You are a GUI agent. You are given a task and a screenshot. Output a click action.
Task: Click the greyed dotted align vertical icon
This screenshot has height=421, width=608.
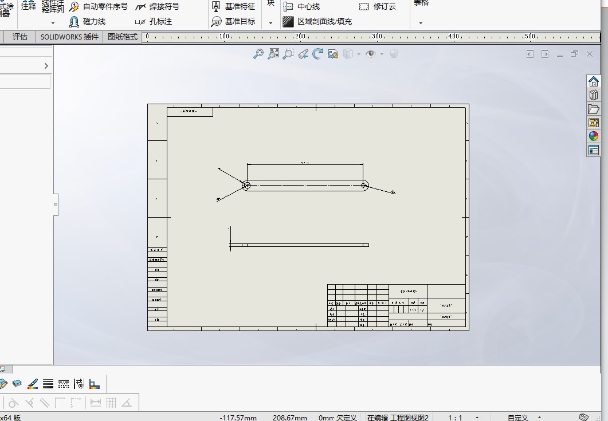76,403
